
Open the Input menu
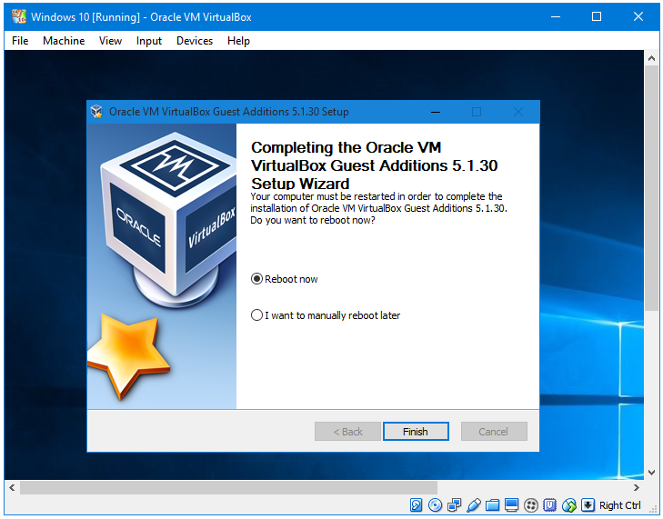pos(149,41)
